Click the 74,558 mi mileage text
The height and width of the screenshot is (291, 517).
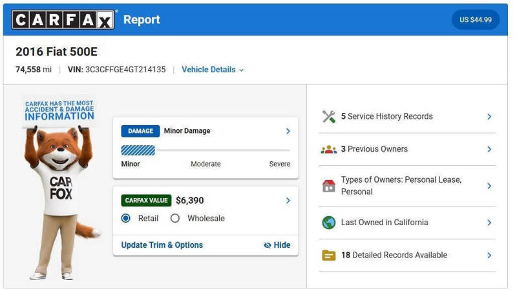34,70
